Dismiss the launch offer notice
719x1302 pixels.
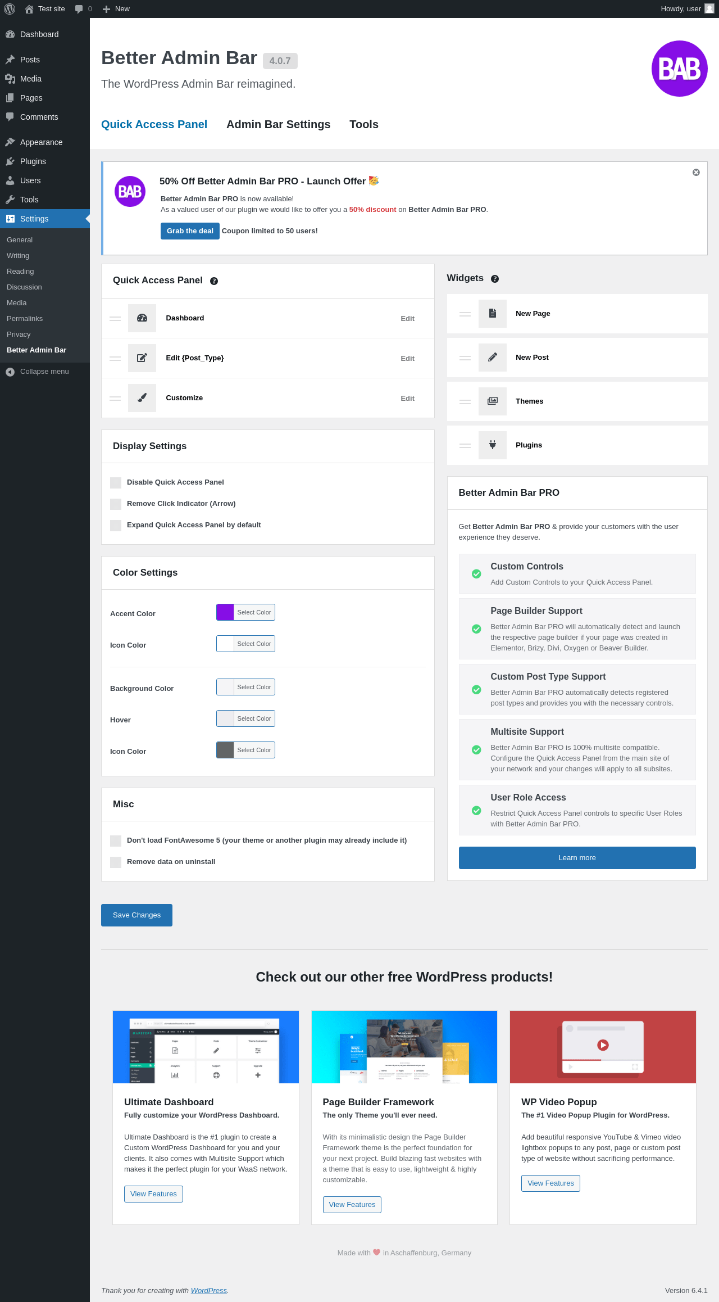point(696,173)
